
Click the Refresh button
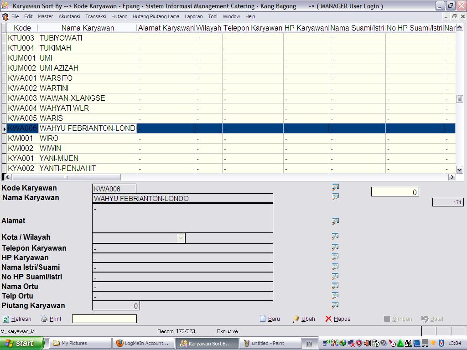coord(17,319)
